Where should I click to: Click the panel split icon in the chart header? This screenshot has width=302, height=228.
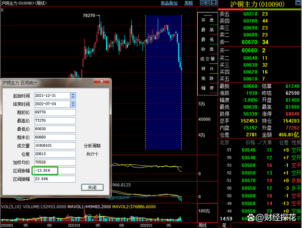tap(215, 3)
